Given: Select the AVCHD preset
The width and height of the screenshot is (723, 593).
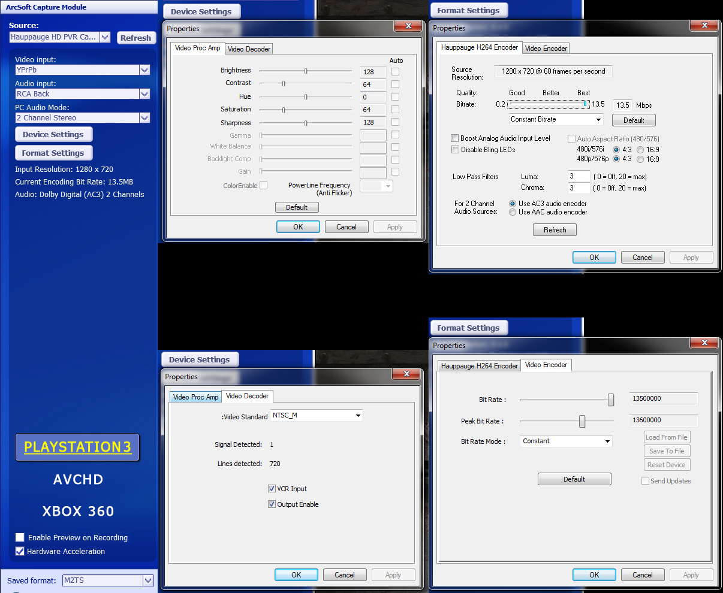Looking at the screenshot, I should 78,479.
